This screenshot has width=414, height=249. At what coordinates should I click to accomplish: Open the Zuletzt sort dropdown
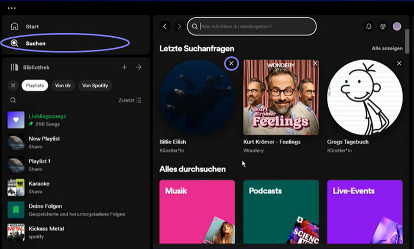(130, 100)
